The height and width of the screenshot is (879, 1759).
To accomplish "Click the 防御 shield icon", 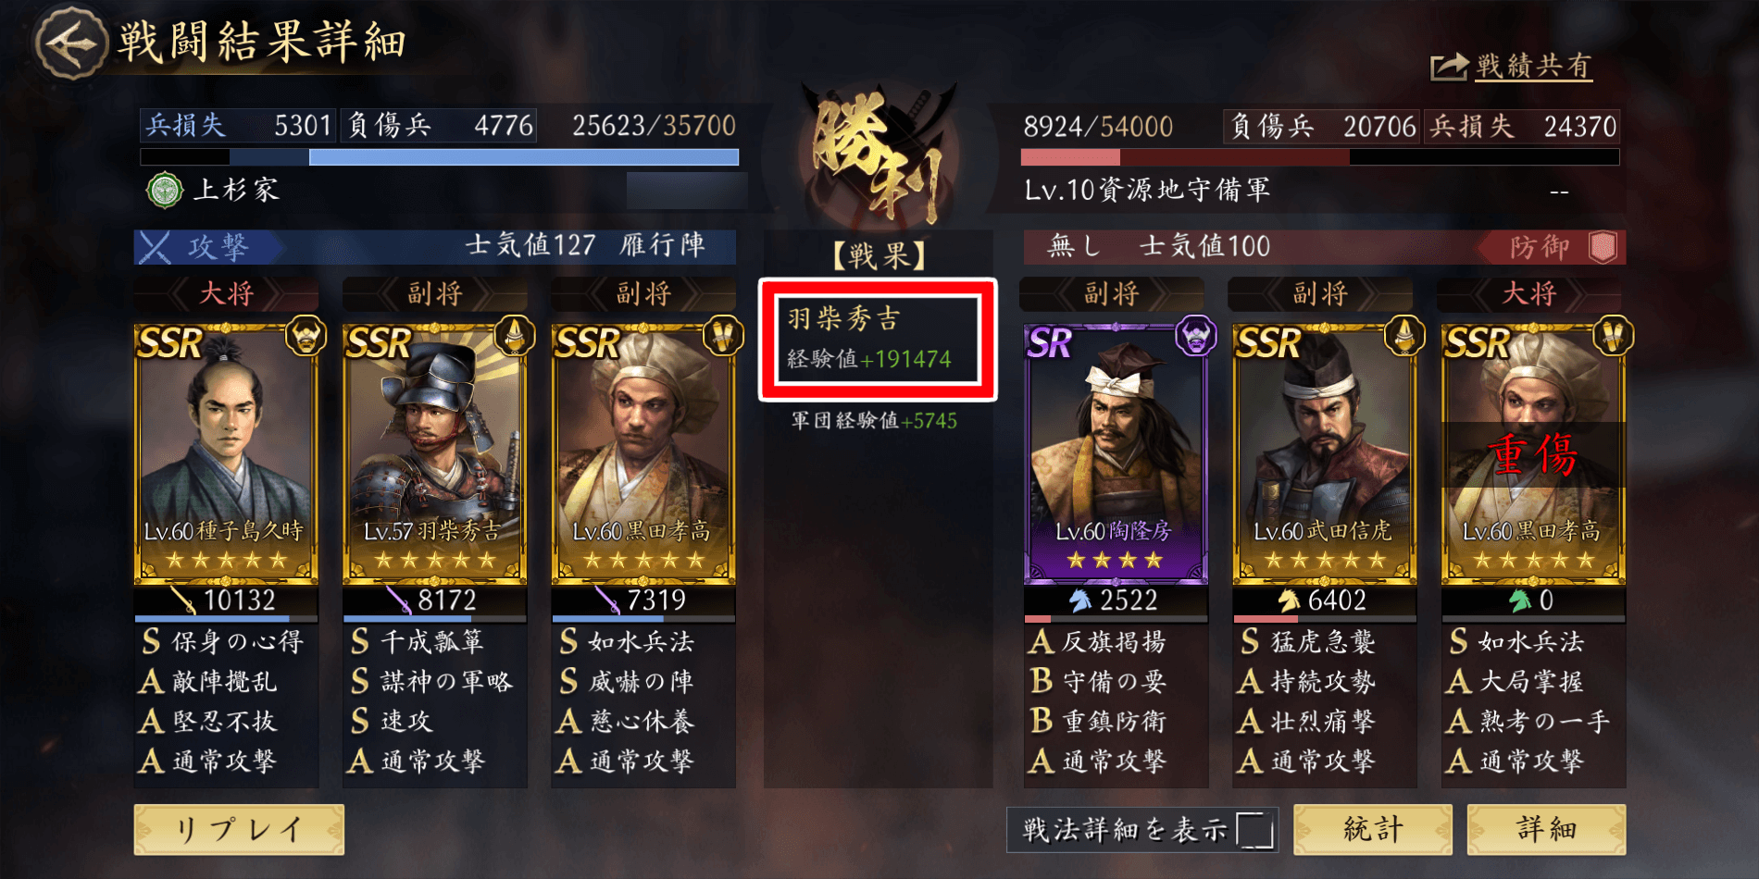I will pyautogui.click(x=1603, y=247).
